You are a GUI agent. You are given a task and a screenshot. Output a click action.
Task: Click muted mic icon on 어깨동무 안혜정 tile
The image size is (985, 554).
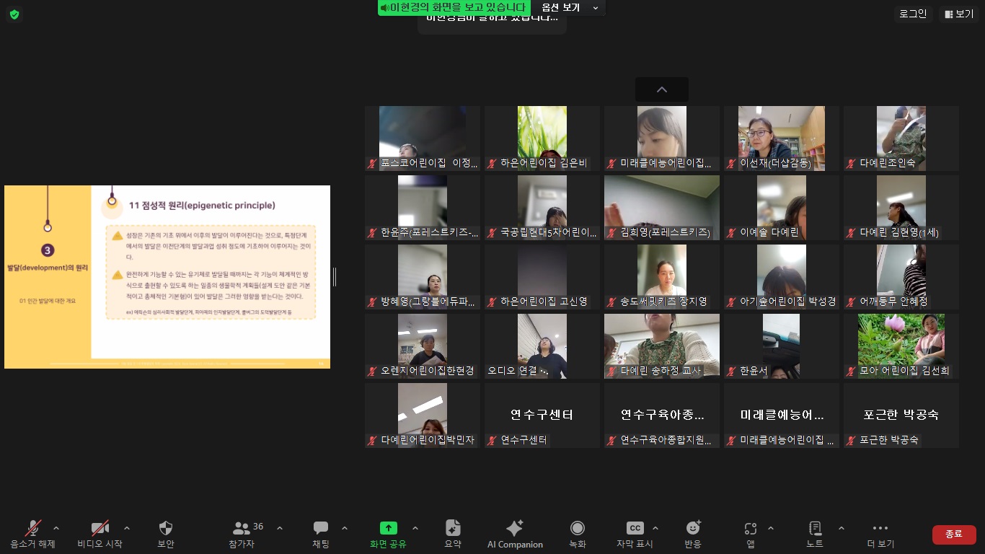pyautogui.click(x=852, y=302)
